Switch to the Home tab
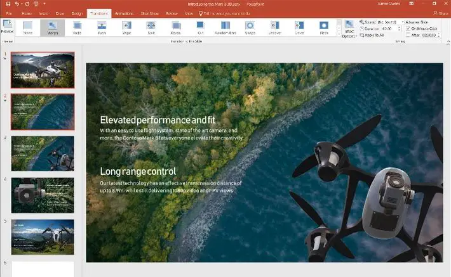The image size is (451, 277). click(x=27, y=13)
